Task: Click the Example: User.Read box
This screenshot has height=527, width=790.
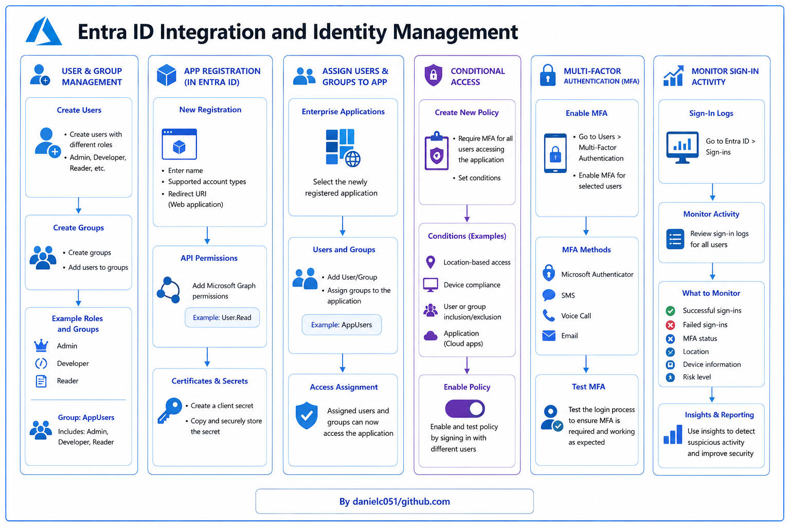Action: click(222, 318)
